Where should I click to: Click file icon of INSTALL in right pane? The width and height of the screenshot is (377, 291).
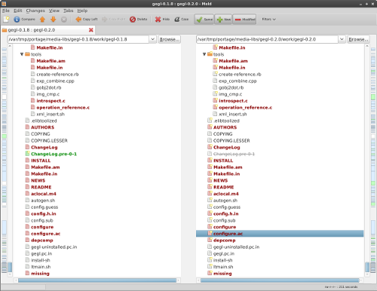pyautogui.click(x=210, y=160)
